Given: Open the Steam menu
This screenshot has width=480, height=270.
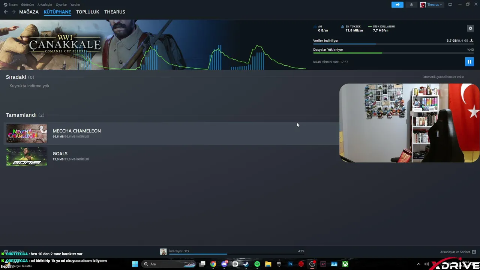Looking at the screenshot, I should (10, 4).
